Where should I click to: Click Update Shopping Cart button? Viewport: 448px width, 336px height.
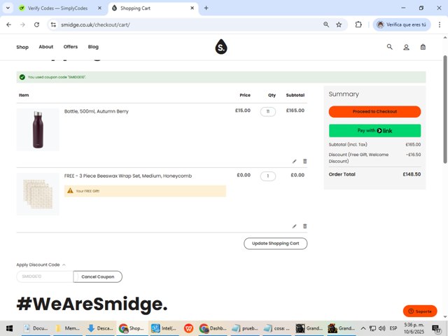coord(275,244)
